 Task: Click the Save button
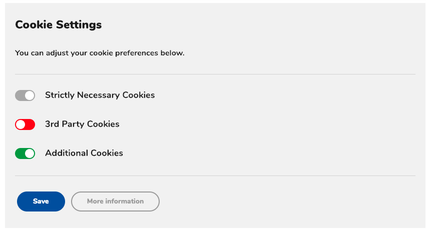[41, 201]
